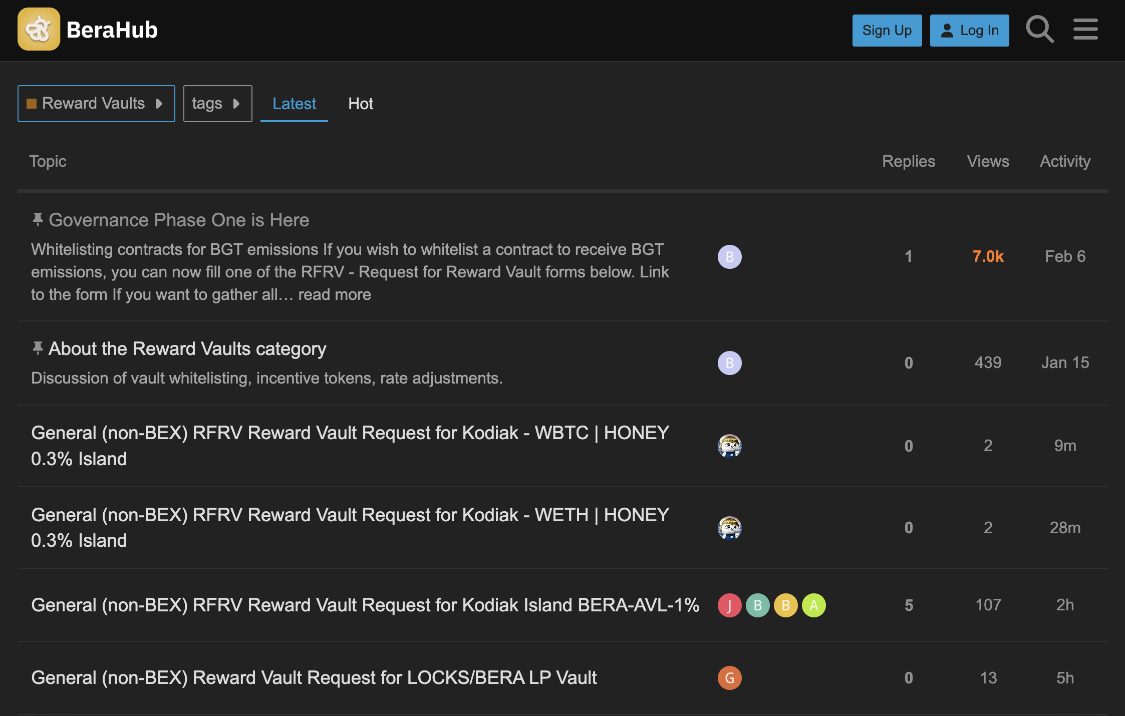
Task: Expand the tags filter dropdown
Action: [217, 104]
